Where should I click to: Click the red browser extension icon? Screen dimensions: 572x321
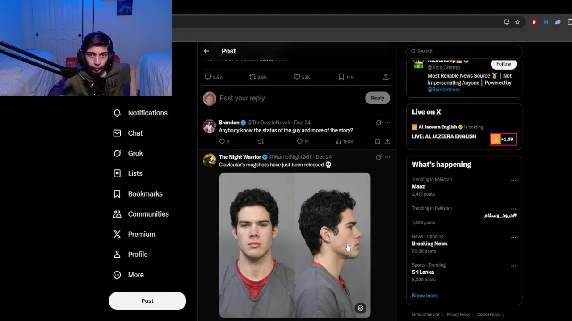click(x=534, y=22)
